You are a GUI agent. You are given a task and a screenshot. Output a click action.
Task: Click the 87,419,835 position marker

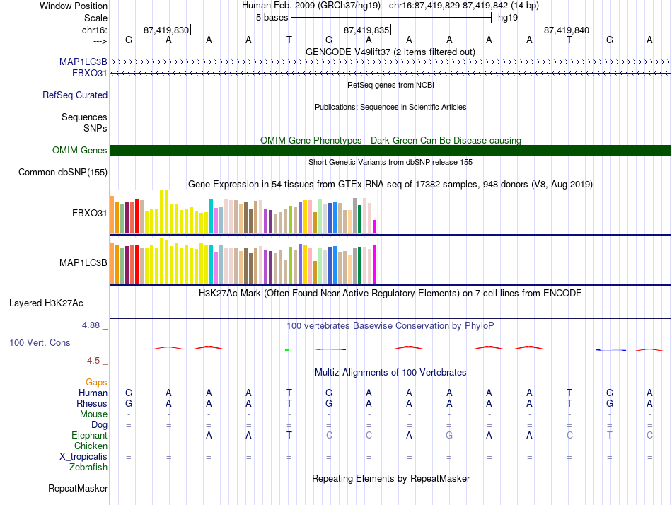[x=367, y=30]
